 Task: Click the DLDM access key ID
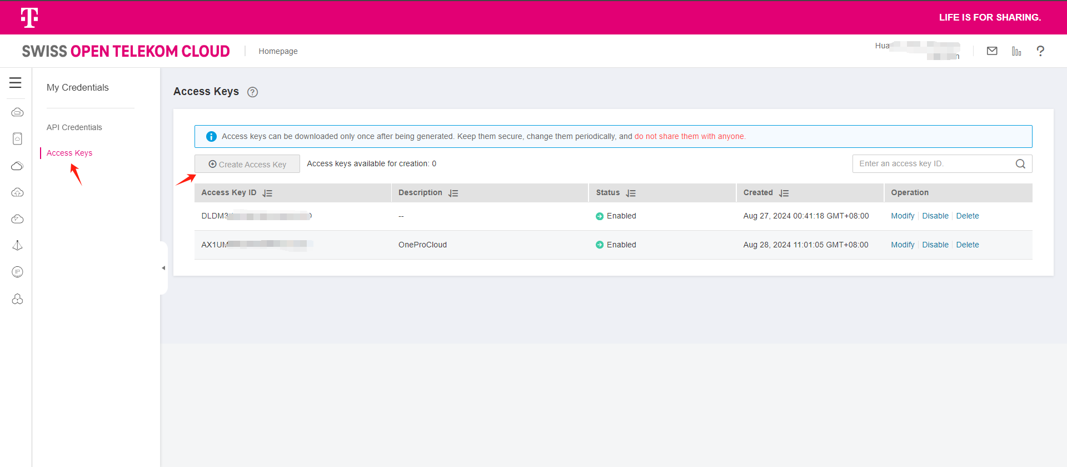pyautogui.click(x=257, y=216)
